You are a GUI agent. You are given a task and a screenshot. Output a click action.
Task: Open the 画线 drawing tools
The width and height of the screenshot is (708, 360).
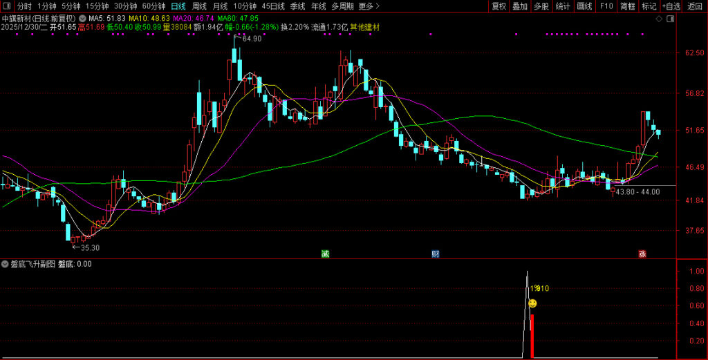pyautogui.click(x=584, y=6)
